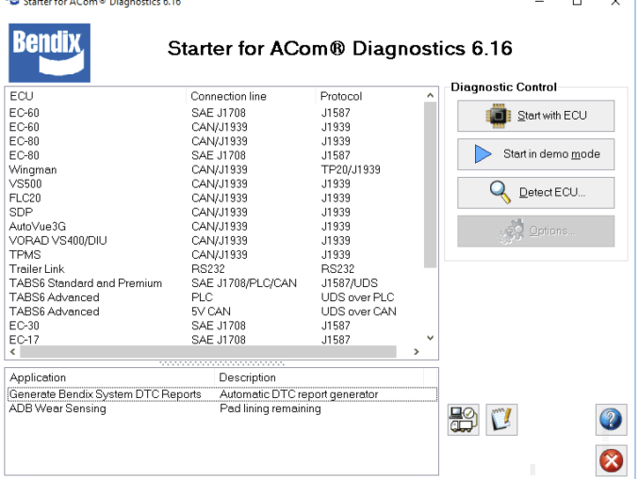The width and height of the screenshot is (639, 479).
Task: Select the FLC20 ECU row
Action: [x=215, y=199]
